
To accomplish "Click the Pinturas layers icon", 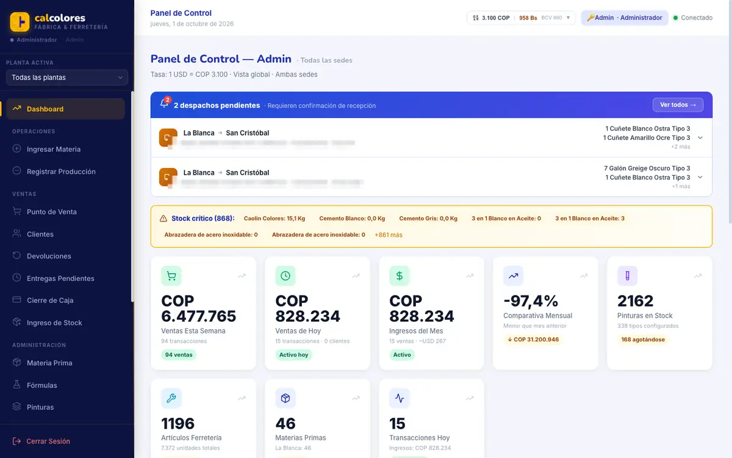I will pyautogui.click(x=16, y=407).
